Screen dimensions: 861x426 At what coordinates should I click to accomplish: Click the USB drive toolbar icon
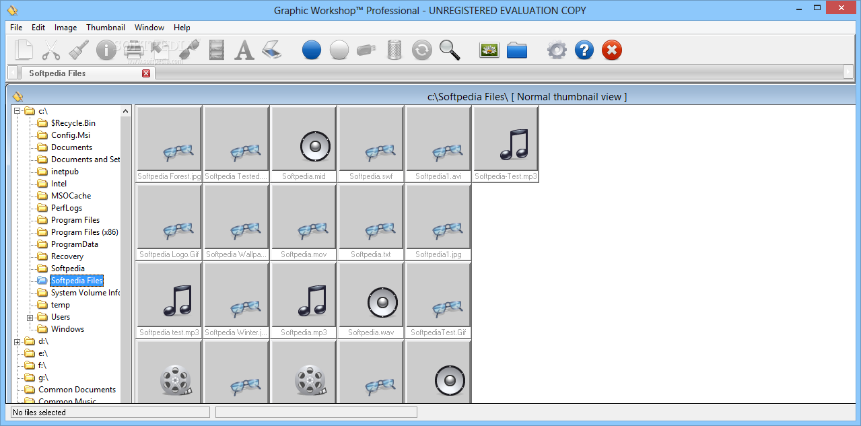[x=367, y=50]
